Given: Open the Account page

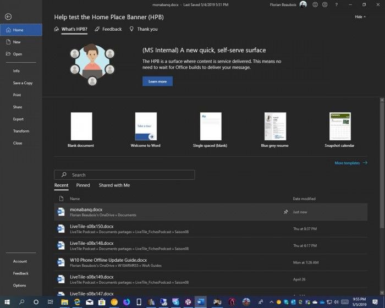Looking at the screenshot, I should [20, 261].
